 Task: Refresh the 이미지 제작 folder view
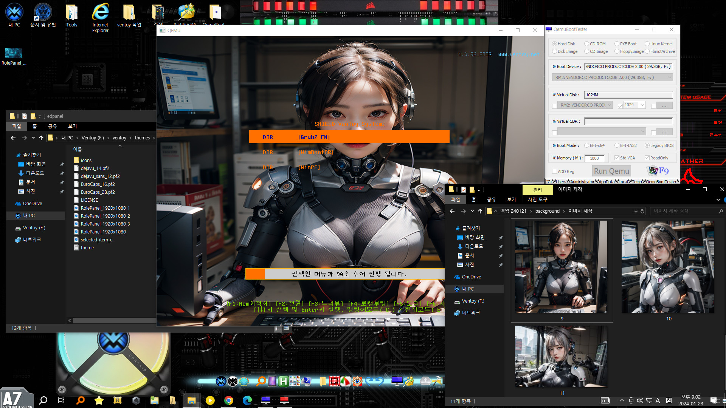[642, 211]
